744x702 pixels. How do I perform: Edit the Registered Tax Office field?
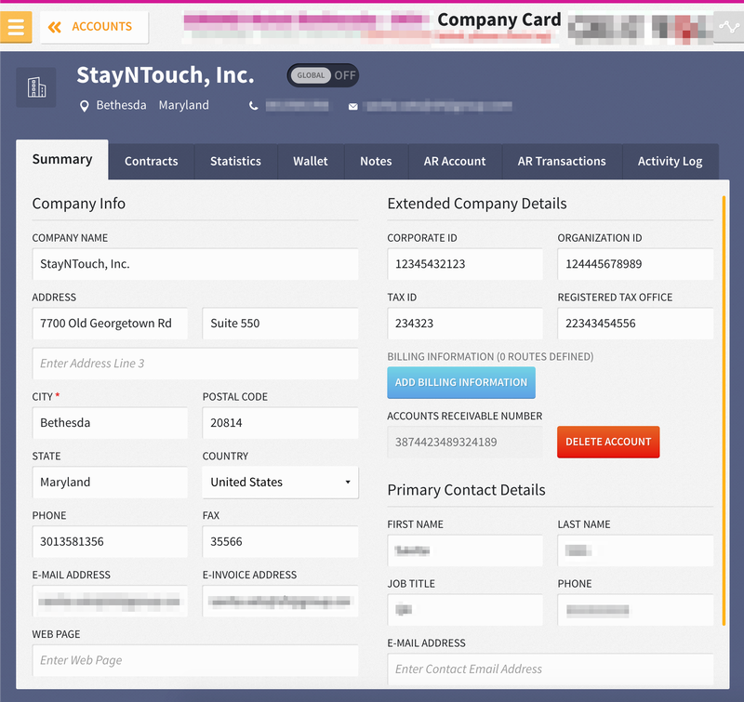[635, 324]
